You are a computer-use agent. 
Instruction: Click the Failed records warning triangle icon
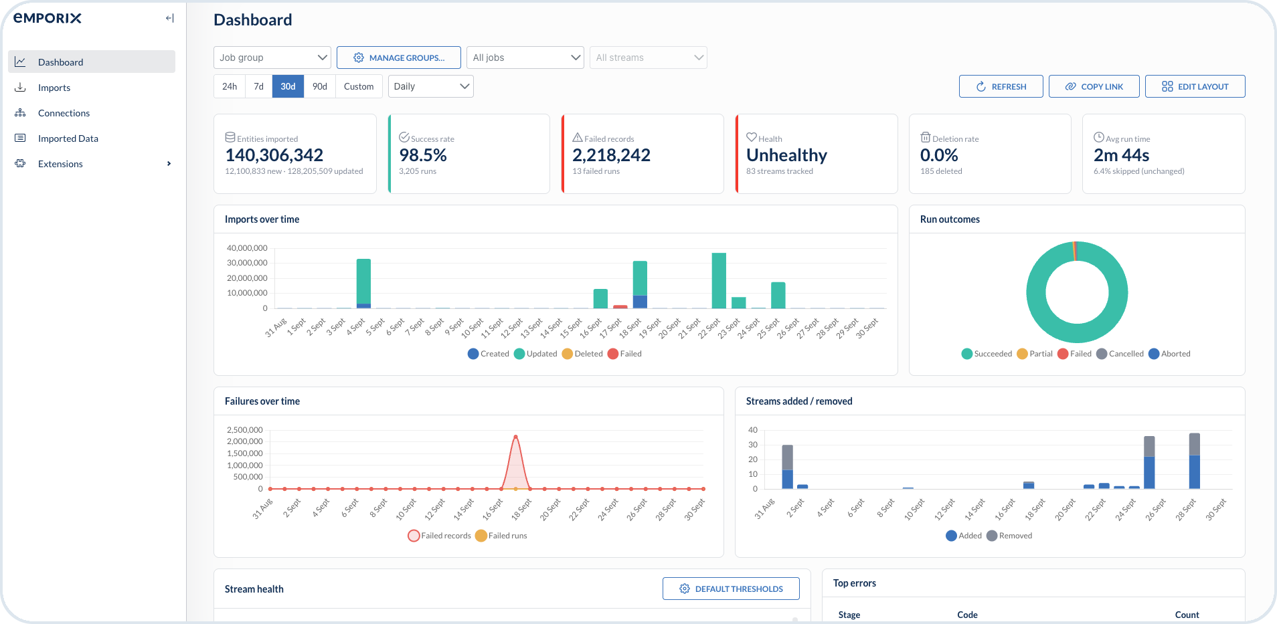[x=578, y=137]
